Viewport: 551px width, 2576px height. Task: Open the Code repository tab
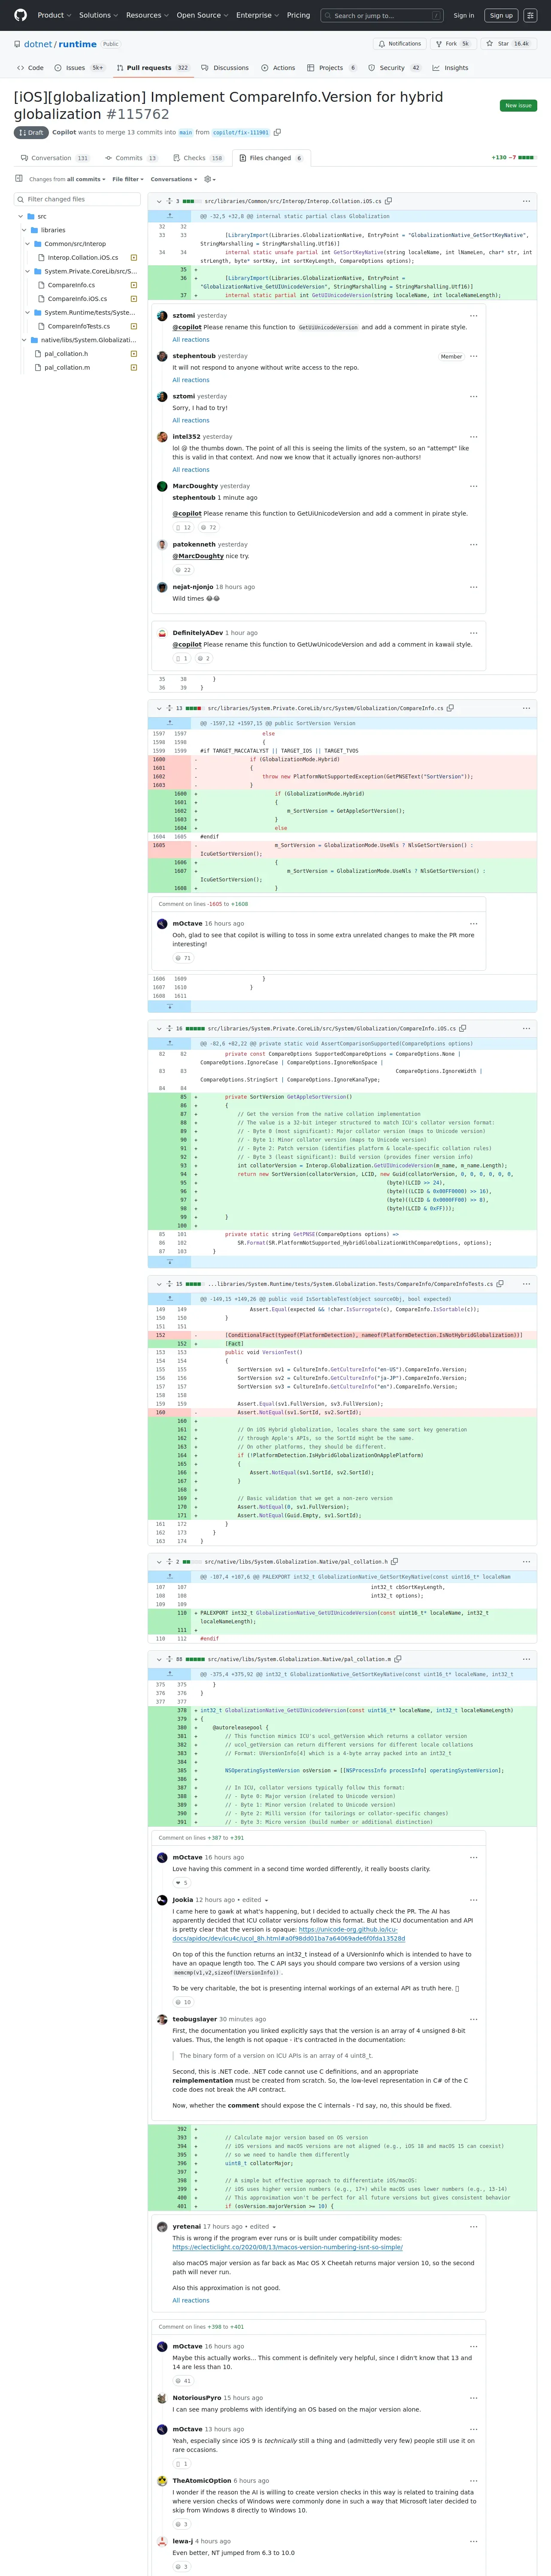pyautogui.click(x=30, y=68)
